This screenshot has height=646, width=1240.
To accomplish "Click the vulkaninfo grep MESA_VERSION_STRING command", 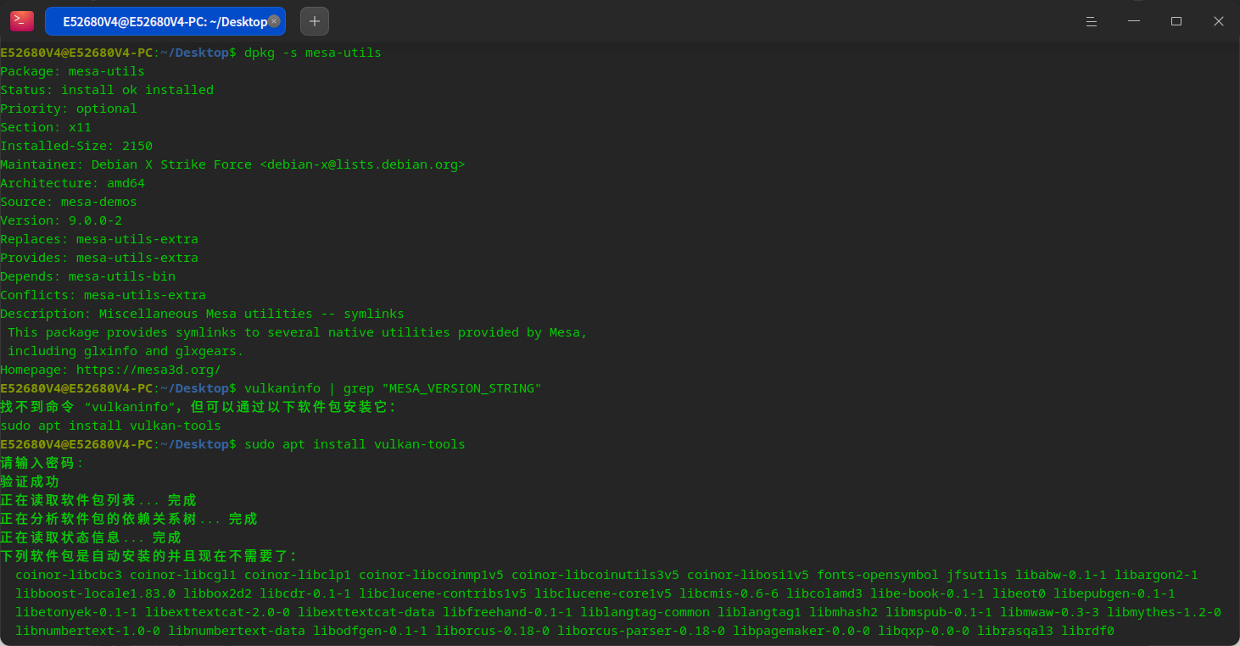I will point(393,388).
